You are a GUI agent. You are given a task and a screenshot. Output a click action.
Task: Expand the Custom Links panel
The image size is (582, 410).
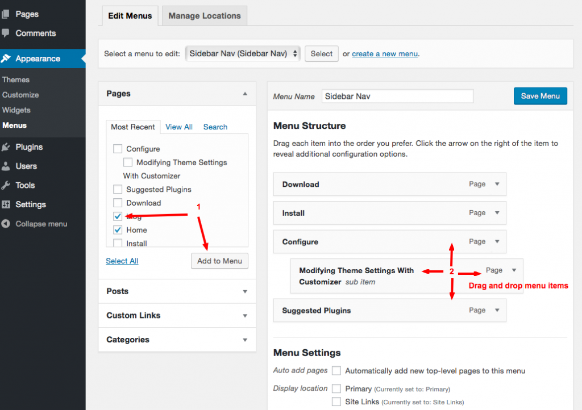coord(177,316)
